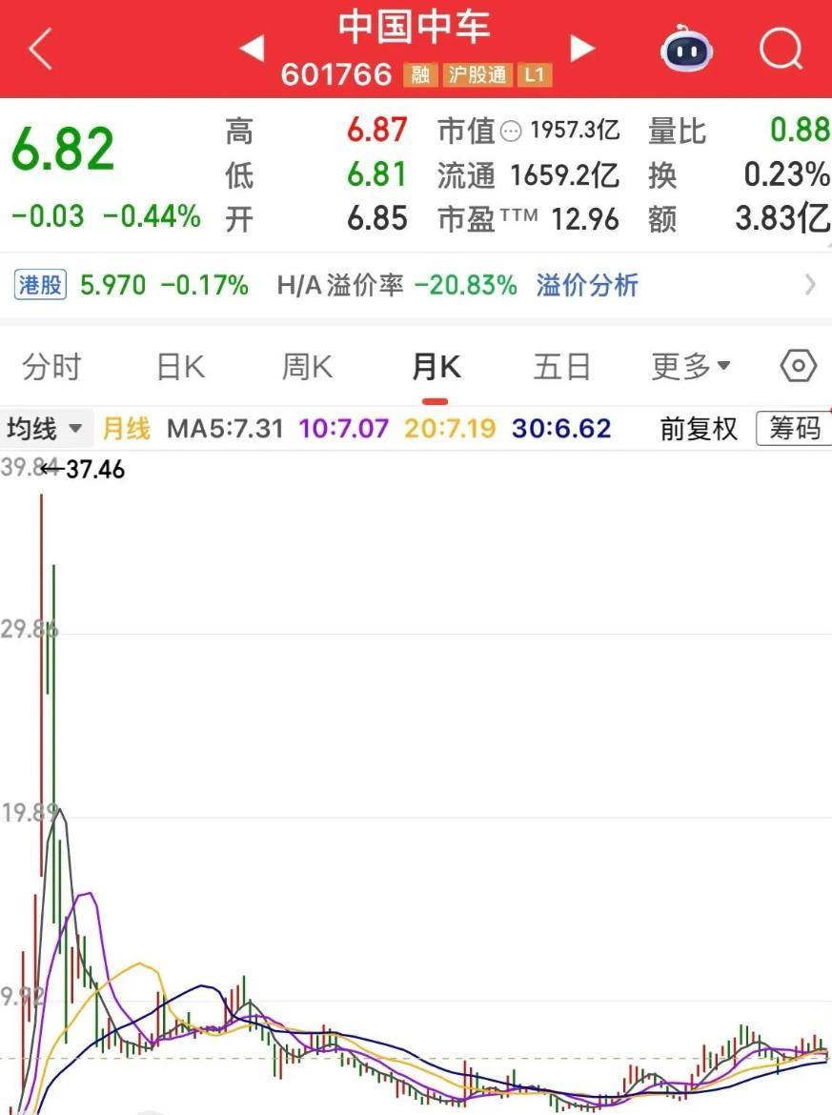Toggle the 前复权 adjustment setting
The image size is (832, 1115).
tap(699, 429)
